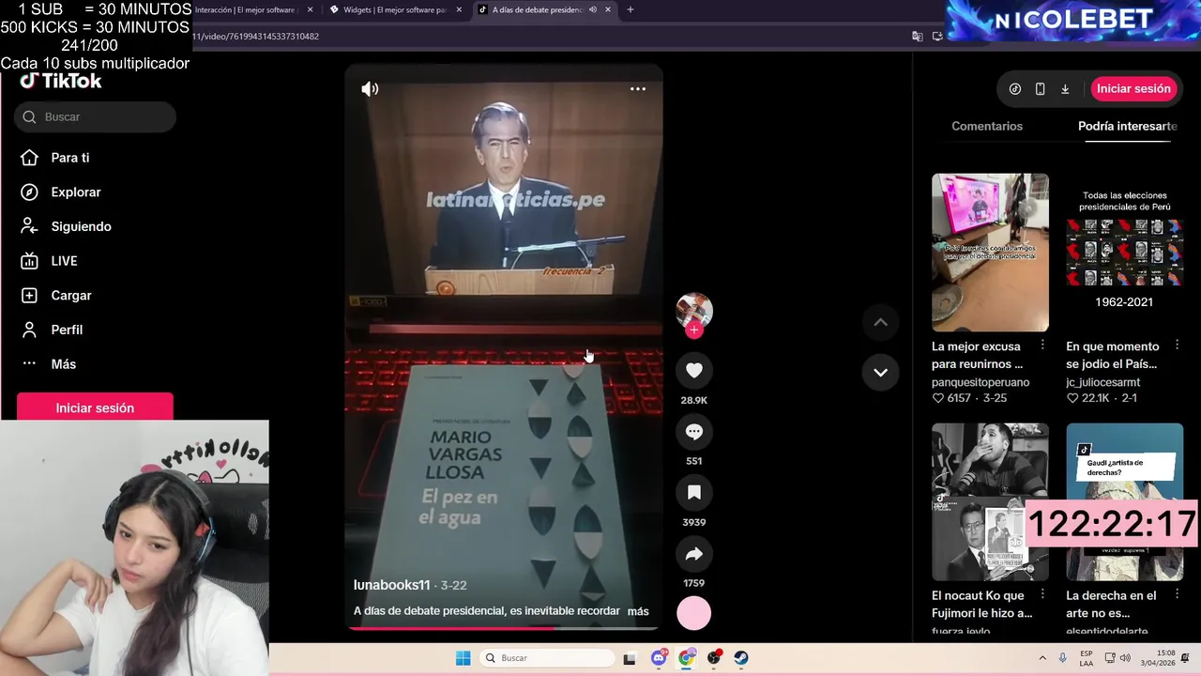Show hidden system tray icons
The width and height of the screenshot is (1201, 676).
1042,658
